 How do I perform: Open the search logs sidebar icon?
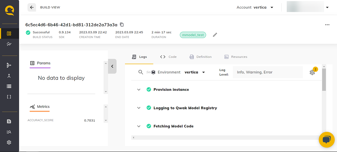(x=9, y=132)
